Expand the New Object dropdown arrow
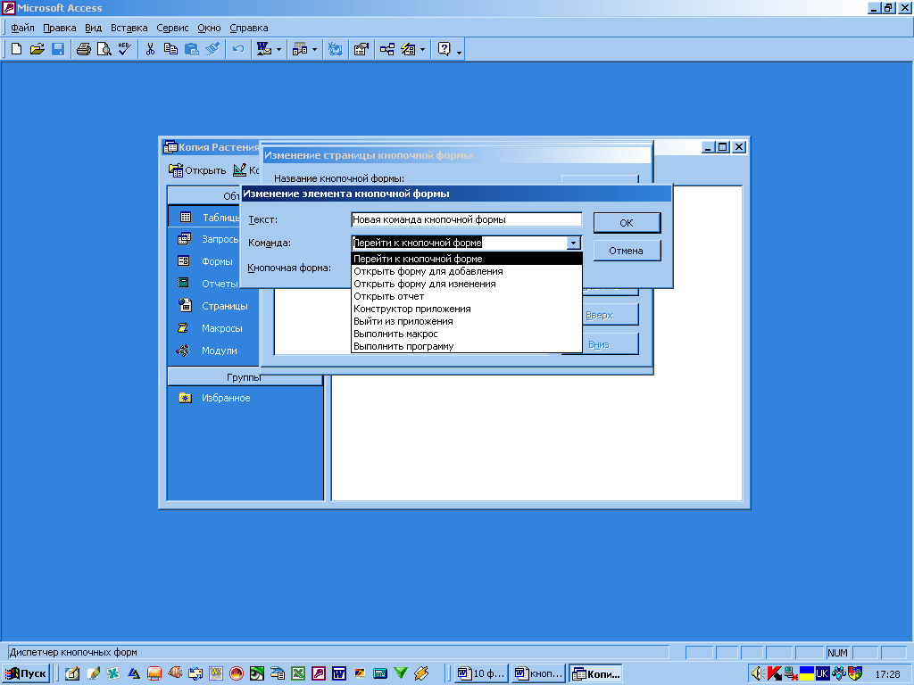The width and height of the screenshot is (914, 685). (422, 50)
